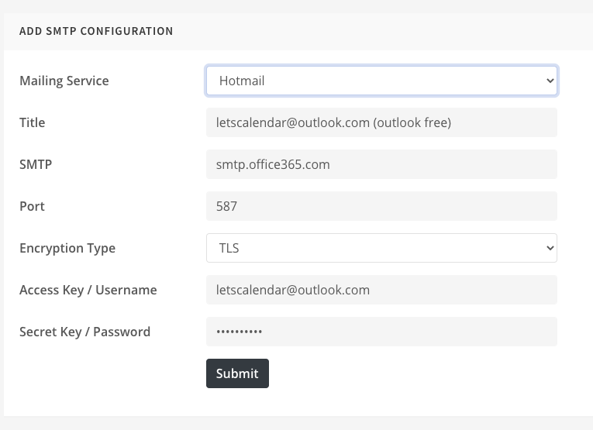Click the Mailing Service label

tap(64, 81)
